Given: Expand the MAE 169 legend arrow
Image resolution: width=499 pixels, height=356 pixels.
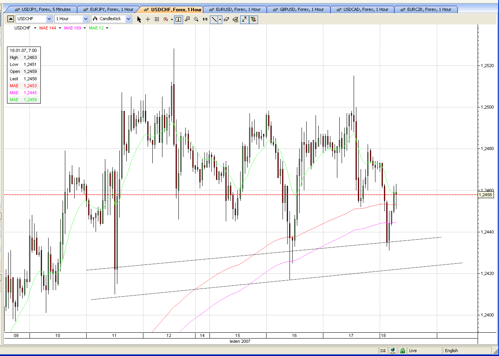Looking at the screenshot, I should click(84, 28).
